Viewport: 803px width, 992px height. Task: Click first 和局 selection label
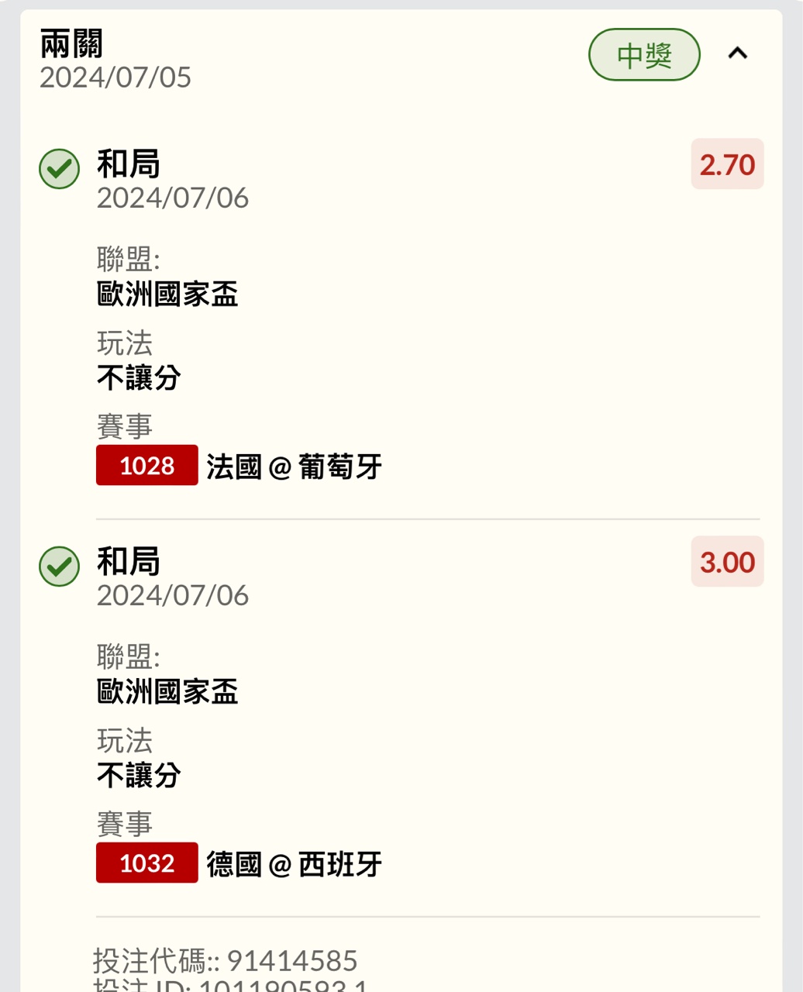coord(129,164)
